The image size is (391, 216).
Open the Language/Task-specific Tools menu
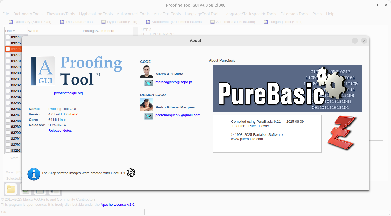point(250,14)
